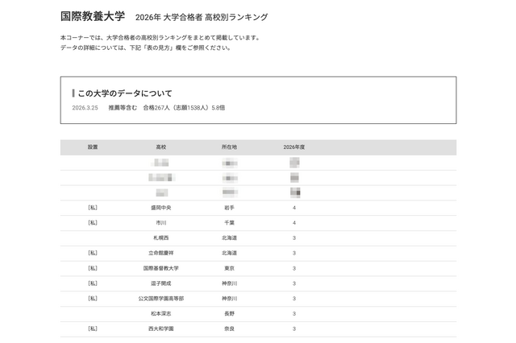
Task: Click the 2026年度 column header
Action: (x=293, y=147)
